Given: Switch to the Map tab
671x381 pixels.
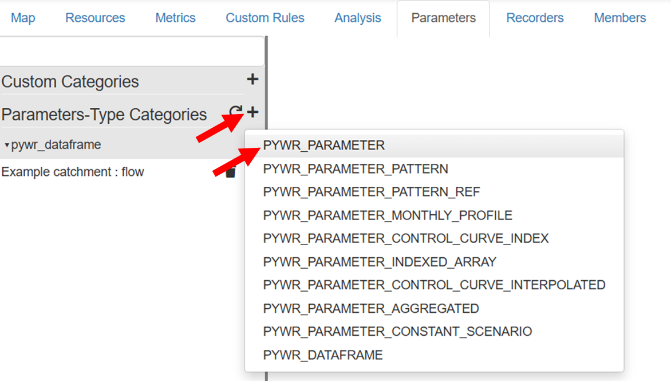Looking at the screenshot, I should click(x=23, y=18).
